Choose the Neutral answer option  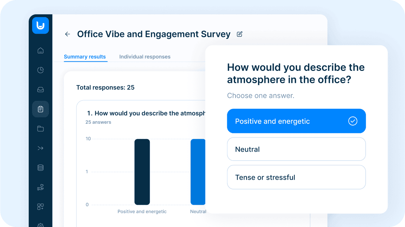pyautogui.click(x=296, y=149)
